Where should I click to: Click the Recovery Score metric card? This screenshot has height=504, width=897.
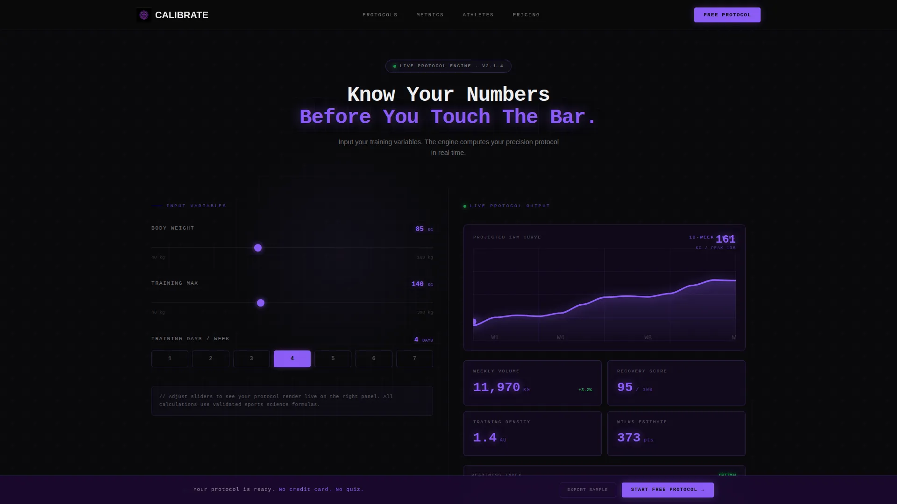point(676,383)
